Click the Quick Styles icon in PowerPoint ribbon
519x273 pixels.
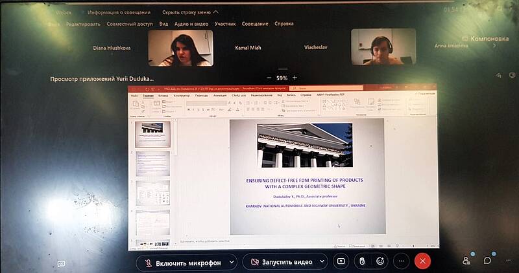tap(370, 103)
